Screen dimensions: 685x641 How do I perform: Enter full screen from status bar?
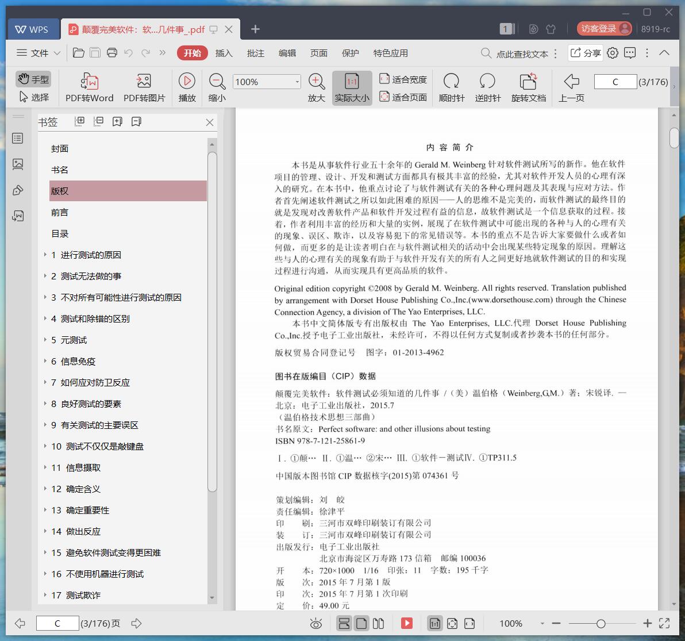click(x=664, y=623)
